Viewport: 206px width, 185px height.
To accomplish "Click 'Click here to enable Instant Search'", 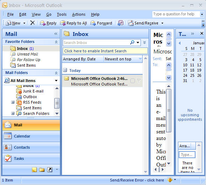I will coord(105,51).
